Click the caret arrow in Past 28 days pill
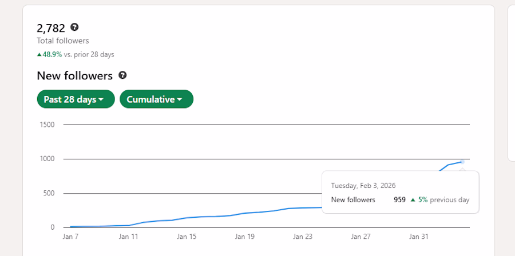Viewport: 515px width, 256px height. point(101,99)
